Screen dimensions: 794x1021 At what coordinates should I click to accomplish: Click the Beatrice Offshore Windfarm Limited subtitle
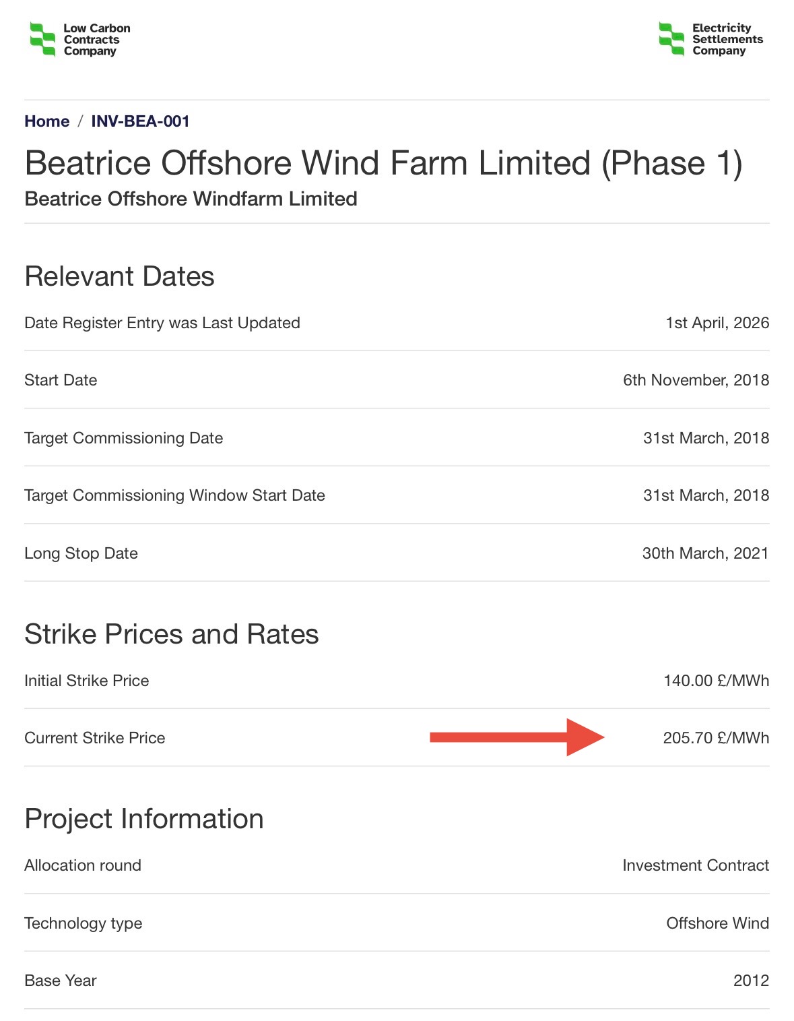[x=191, y=199]
